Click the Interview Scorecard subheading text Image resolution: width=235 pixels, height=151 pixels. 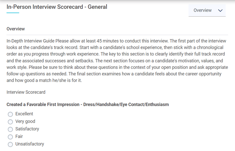click(26, 92)
